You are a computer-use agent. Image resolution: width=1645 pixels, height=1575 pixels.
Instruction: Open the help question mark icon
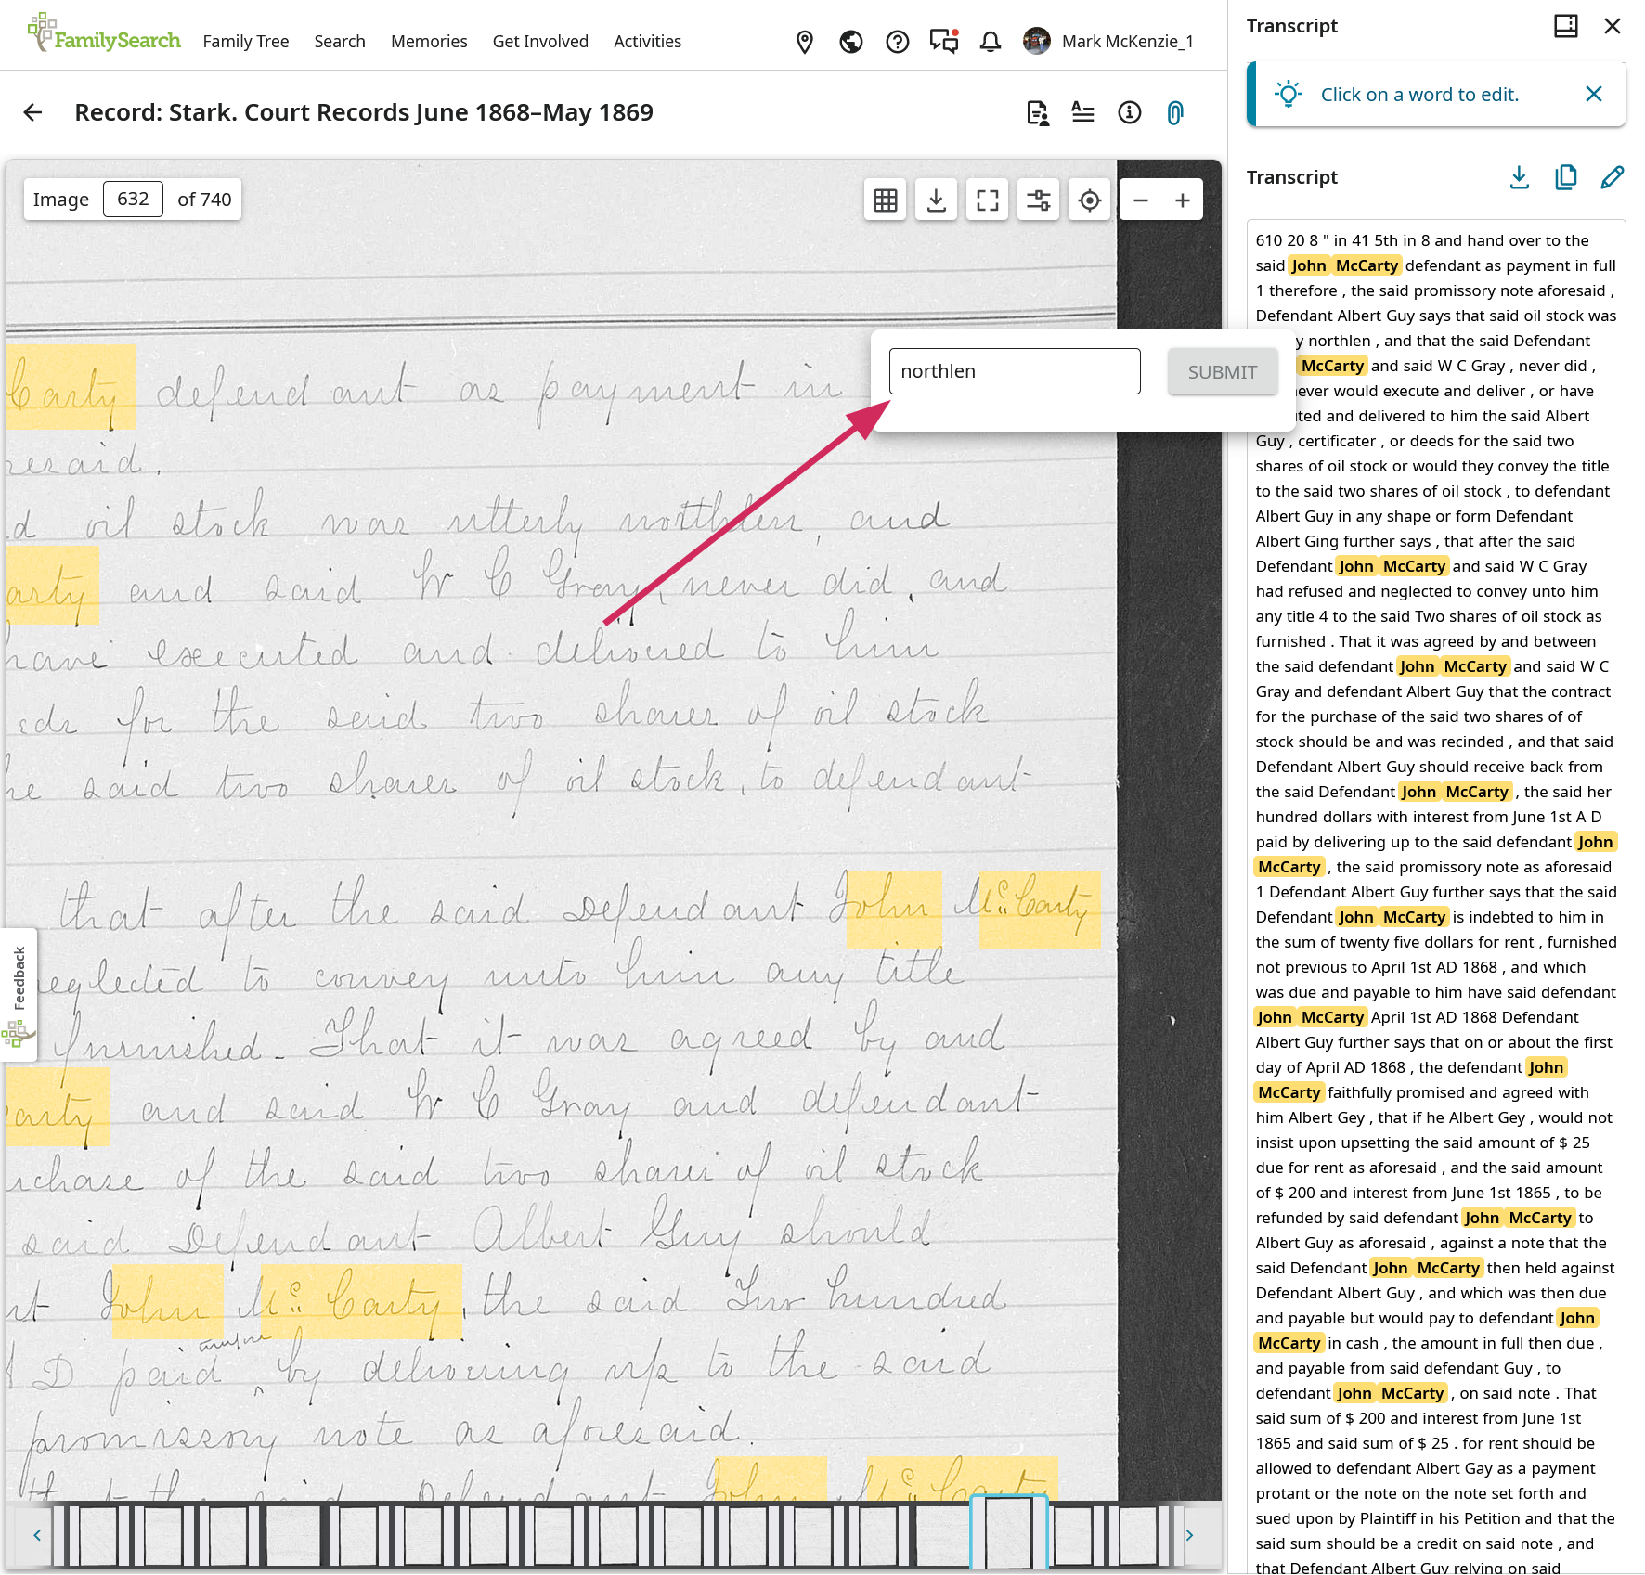click(x=898, y=42)
